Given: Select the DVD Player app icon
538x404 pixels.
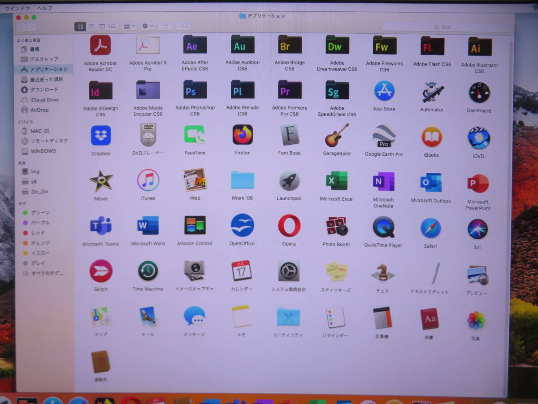Looking at the screenshot, I should click(x=148, y=135).
